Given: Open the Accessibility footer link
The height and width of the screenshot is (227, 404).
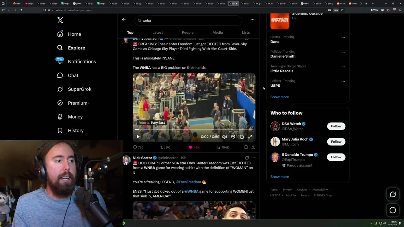Looking at the screenshot, I should click(320, 190).
